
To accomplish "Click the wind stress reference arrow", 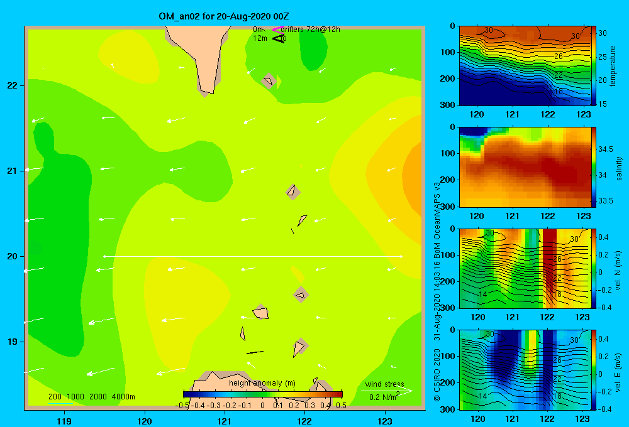I will 386,391.
